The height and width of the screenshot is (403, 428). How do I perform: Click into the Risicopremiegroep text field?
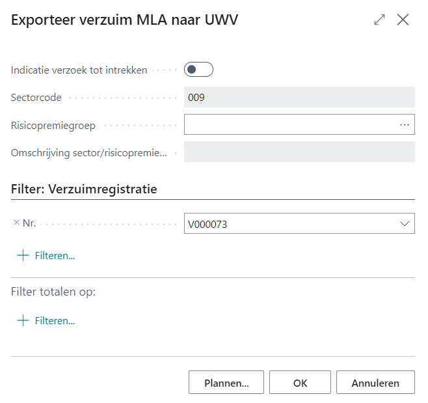click(x=289, y=124)
